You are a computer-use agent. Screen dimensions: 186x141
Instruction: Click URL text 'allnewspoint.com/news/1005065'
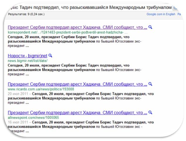tap(33, 117)
